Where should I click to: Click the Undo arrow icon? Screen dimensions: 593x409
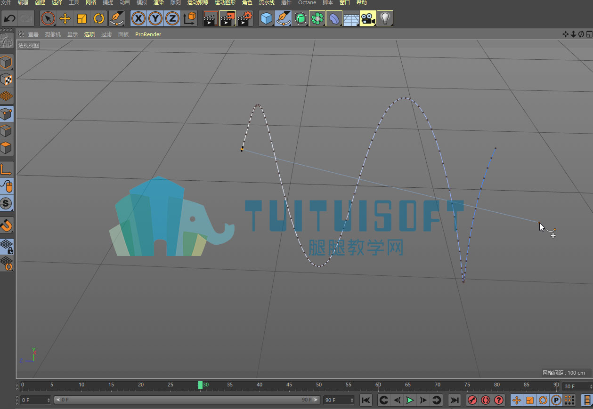10,19
